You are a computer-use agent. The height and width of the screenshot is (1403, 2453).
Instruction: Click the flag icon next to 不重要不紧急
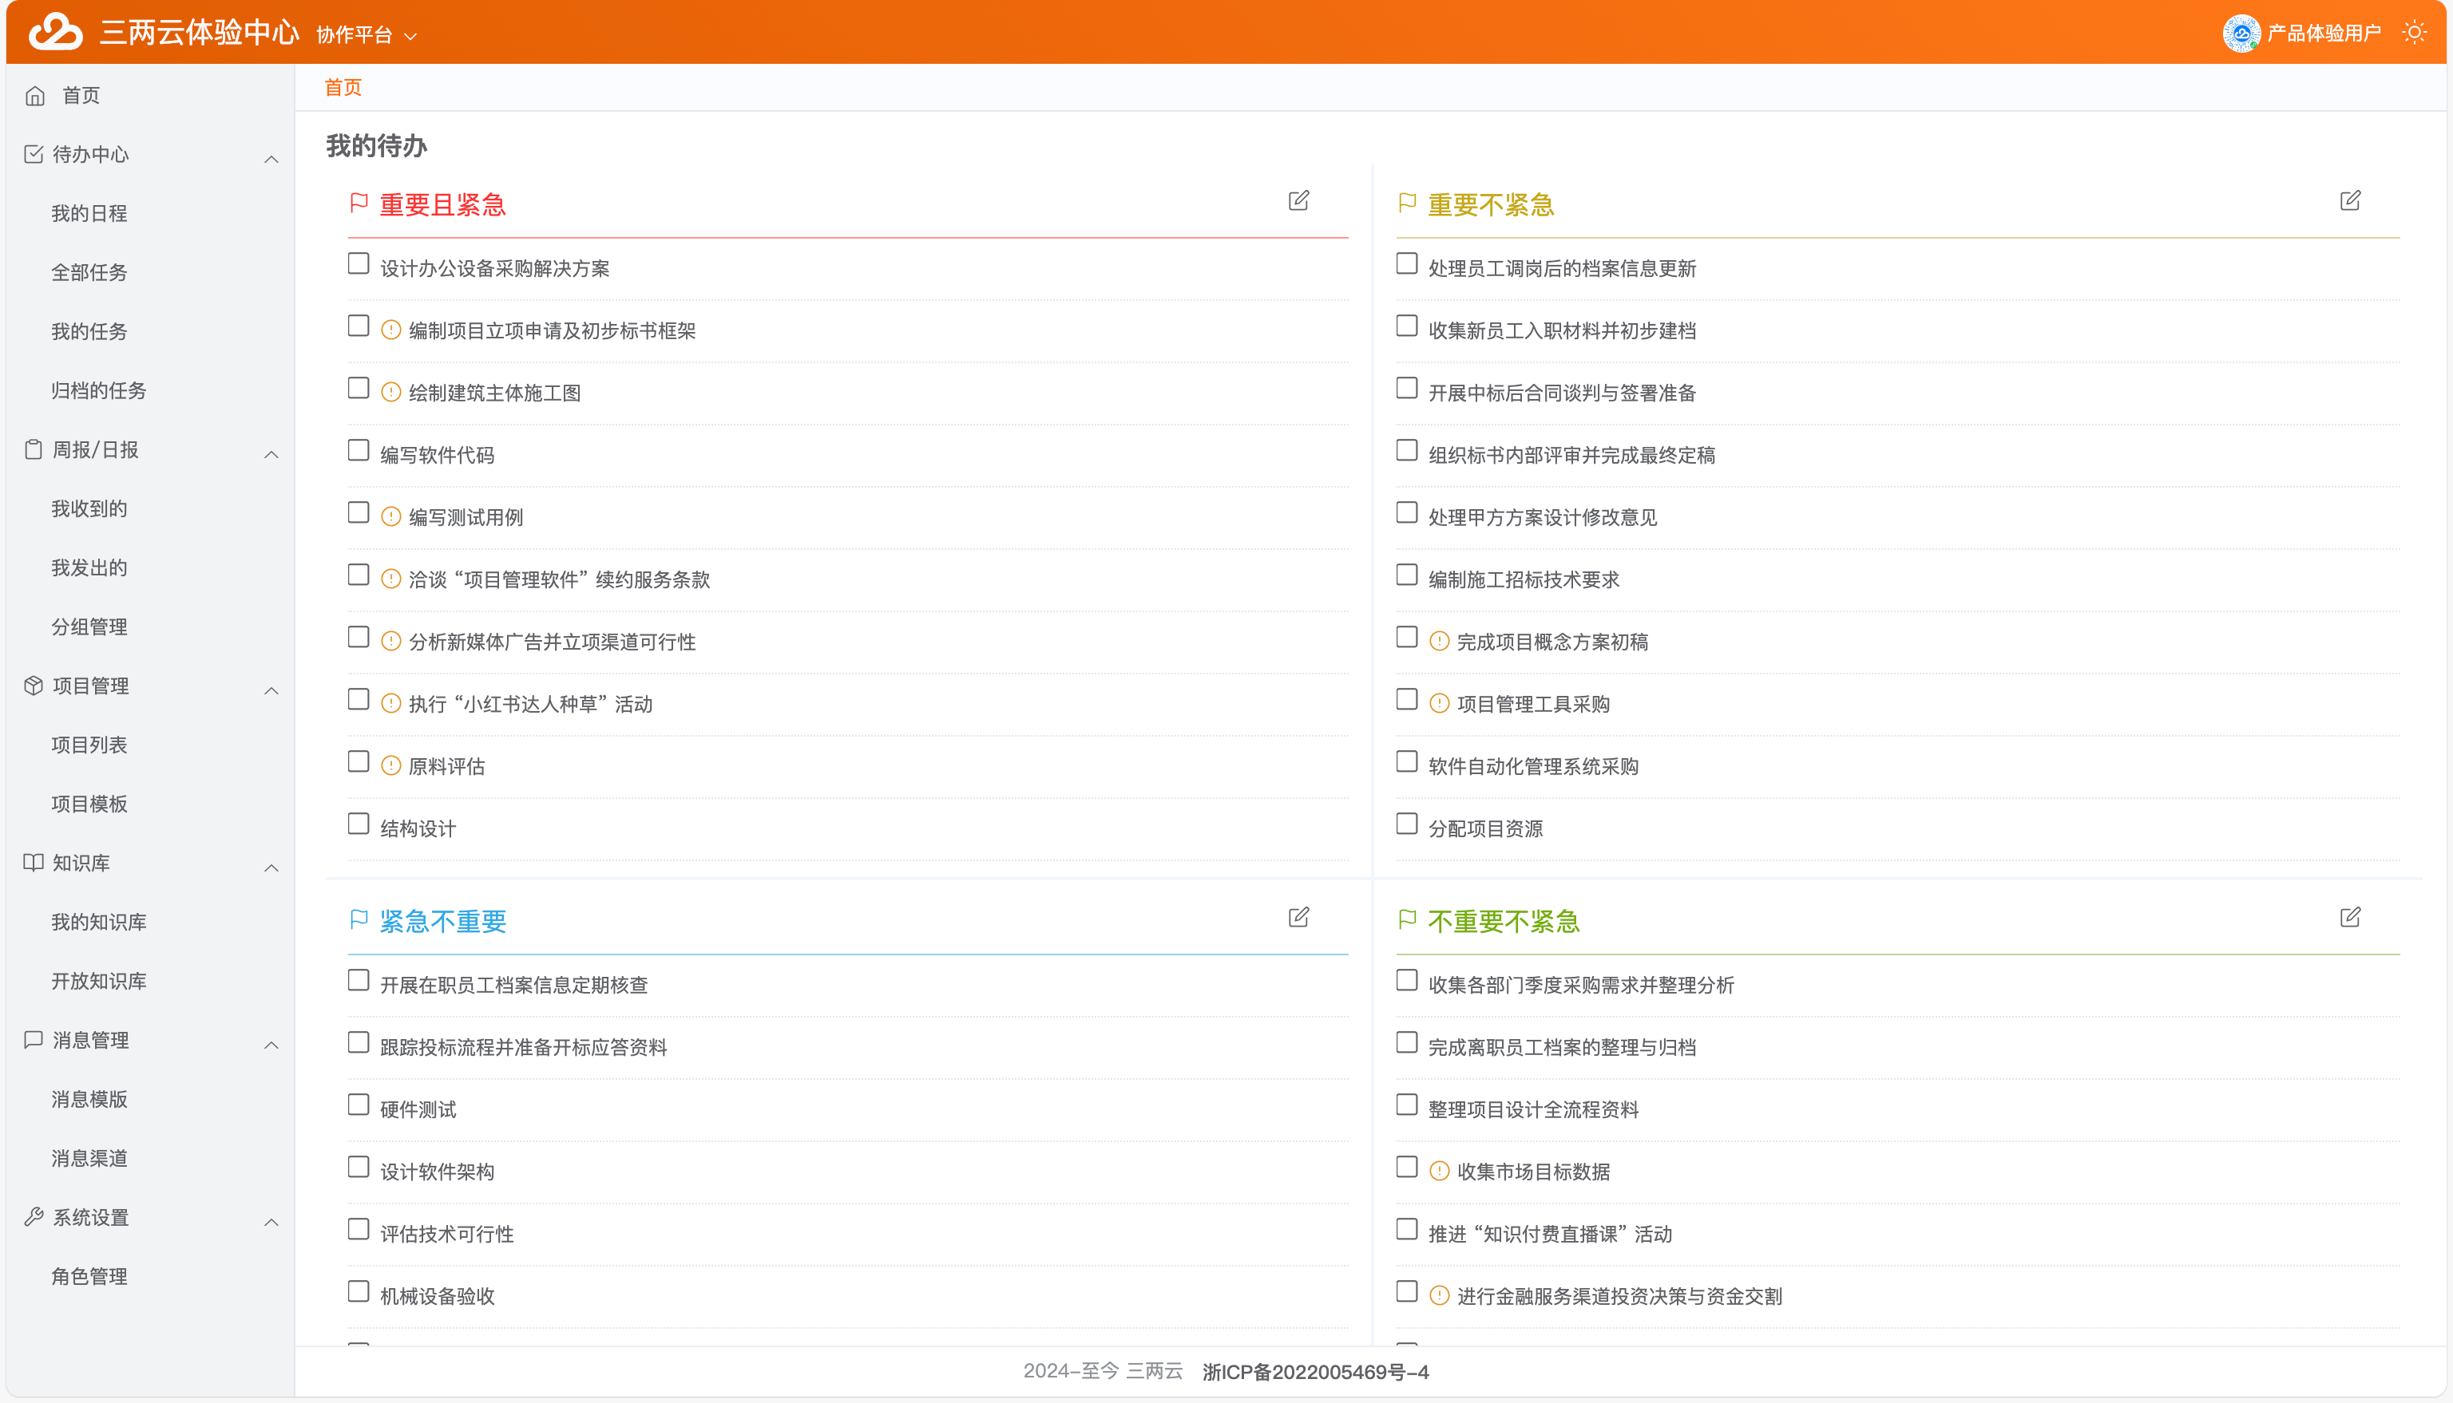(1407, 920)
